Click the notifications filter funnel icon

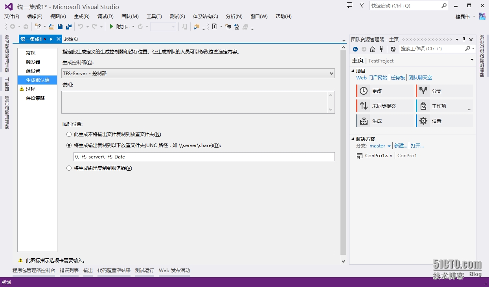[362, 5]
